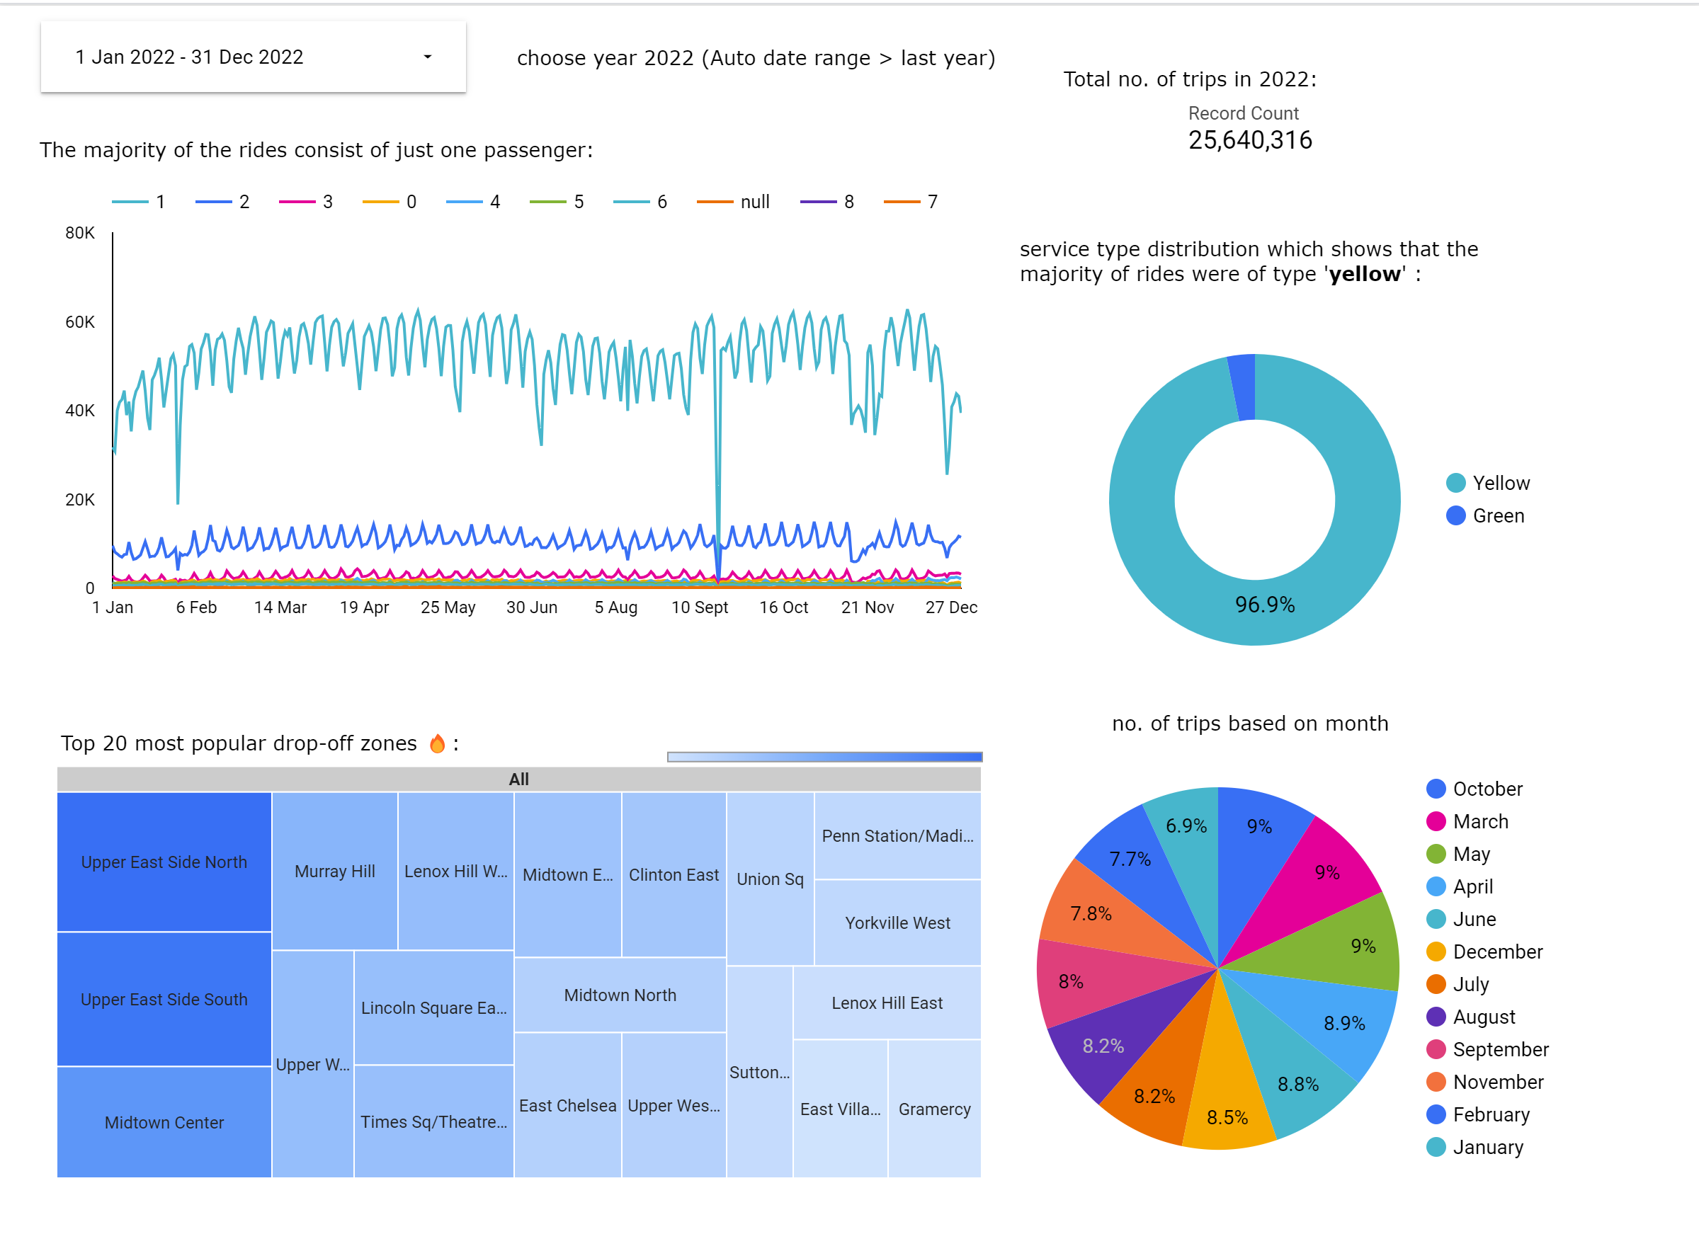
Task: Select Upper East Side North treemap tile
Action: click(164, 862)
